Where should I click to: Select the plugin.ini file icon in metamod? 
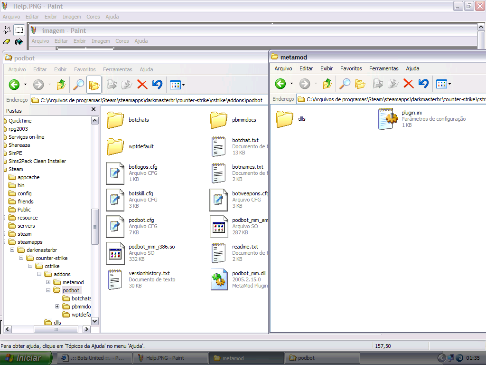[388, 119]
